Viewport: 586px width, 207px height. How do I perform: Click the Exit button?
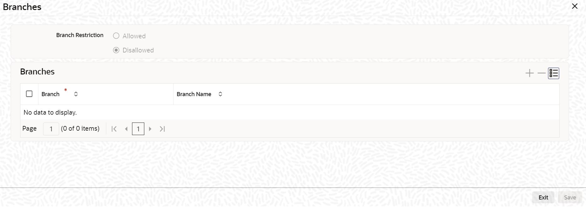543,197
